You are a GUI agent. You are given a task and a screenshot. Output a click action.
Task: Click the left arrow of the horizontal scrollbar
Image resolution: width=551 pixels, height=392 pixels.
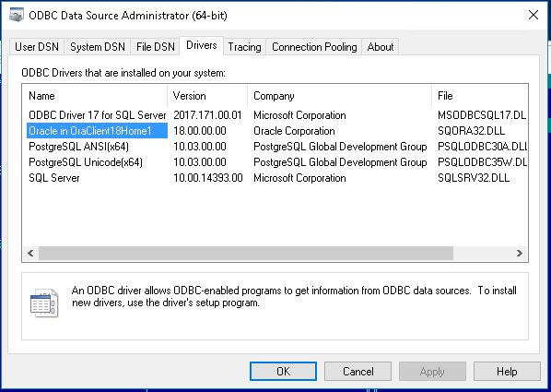click(30, 253)
